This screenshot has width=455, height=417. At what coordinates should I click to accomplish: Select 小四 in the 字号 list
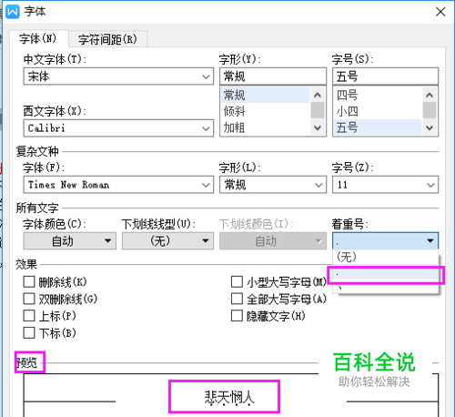coord(378,111)
